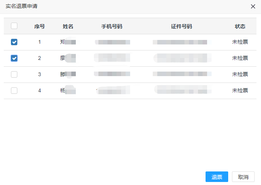The image size is (261, 185).
Task: Click serial number 3 in the table
Action: 40,74
